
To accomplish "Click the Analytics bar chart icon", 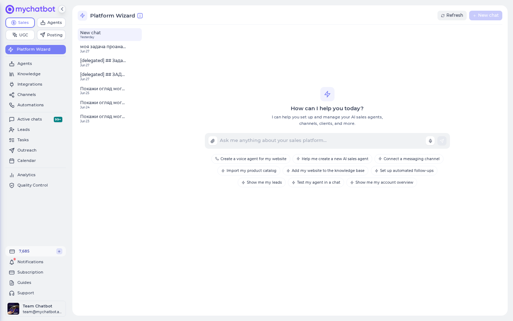I will point(12,175).
